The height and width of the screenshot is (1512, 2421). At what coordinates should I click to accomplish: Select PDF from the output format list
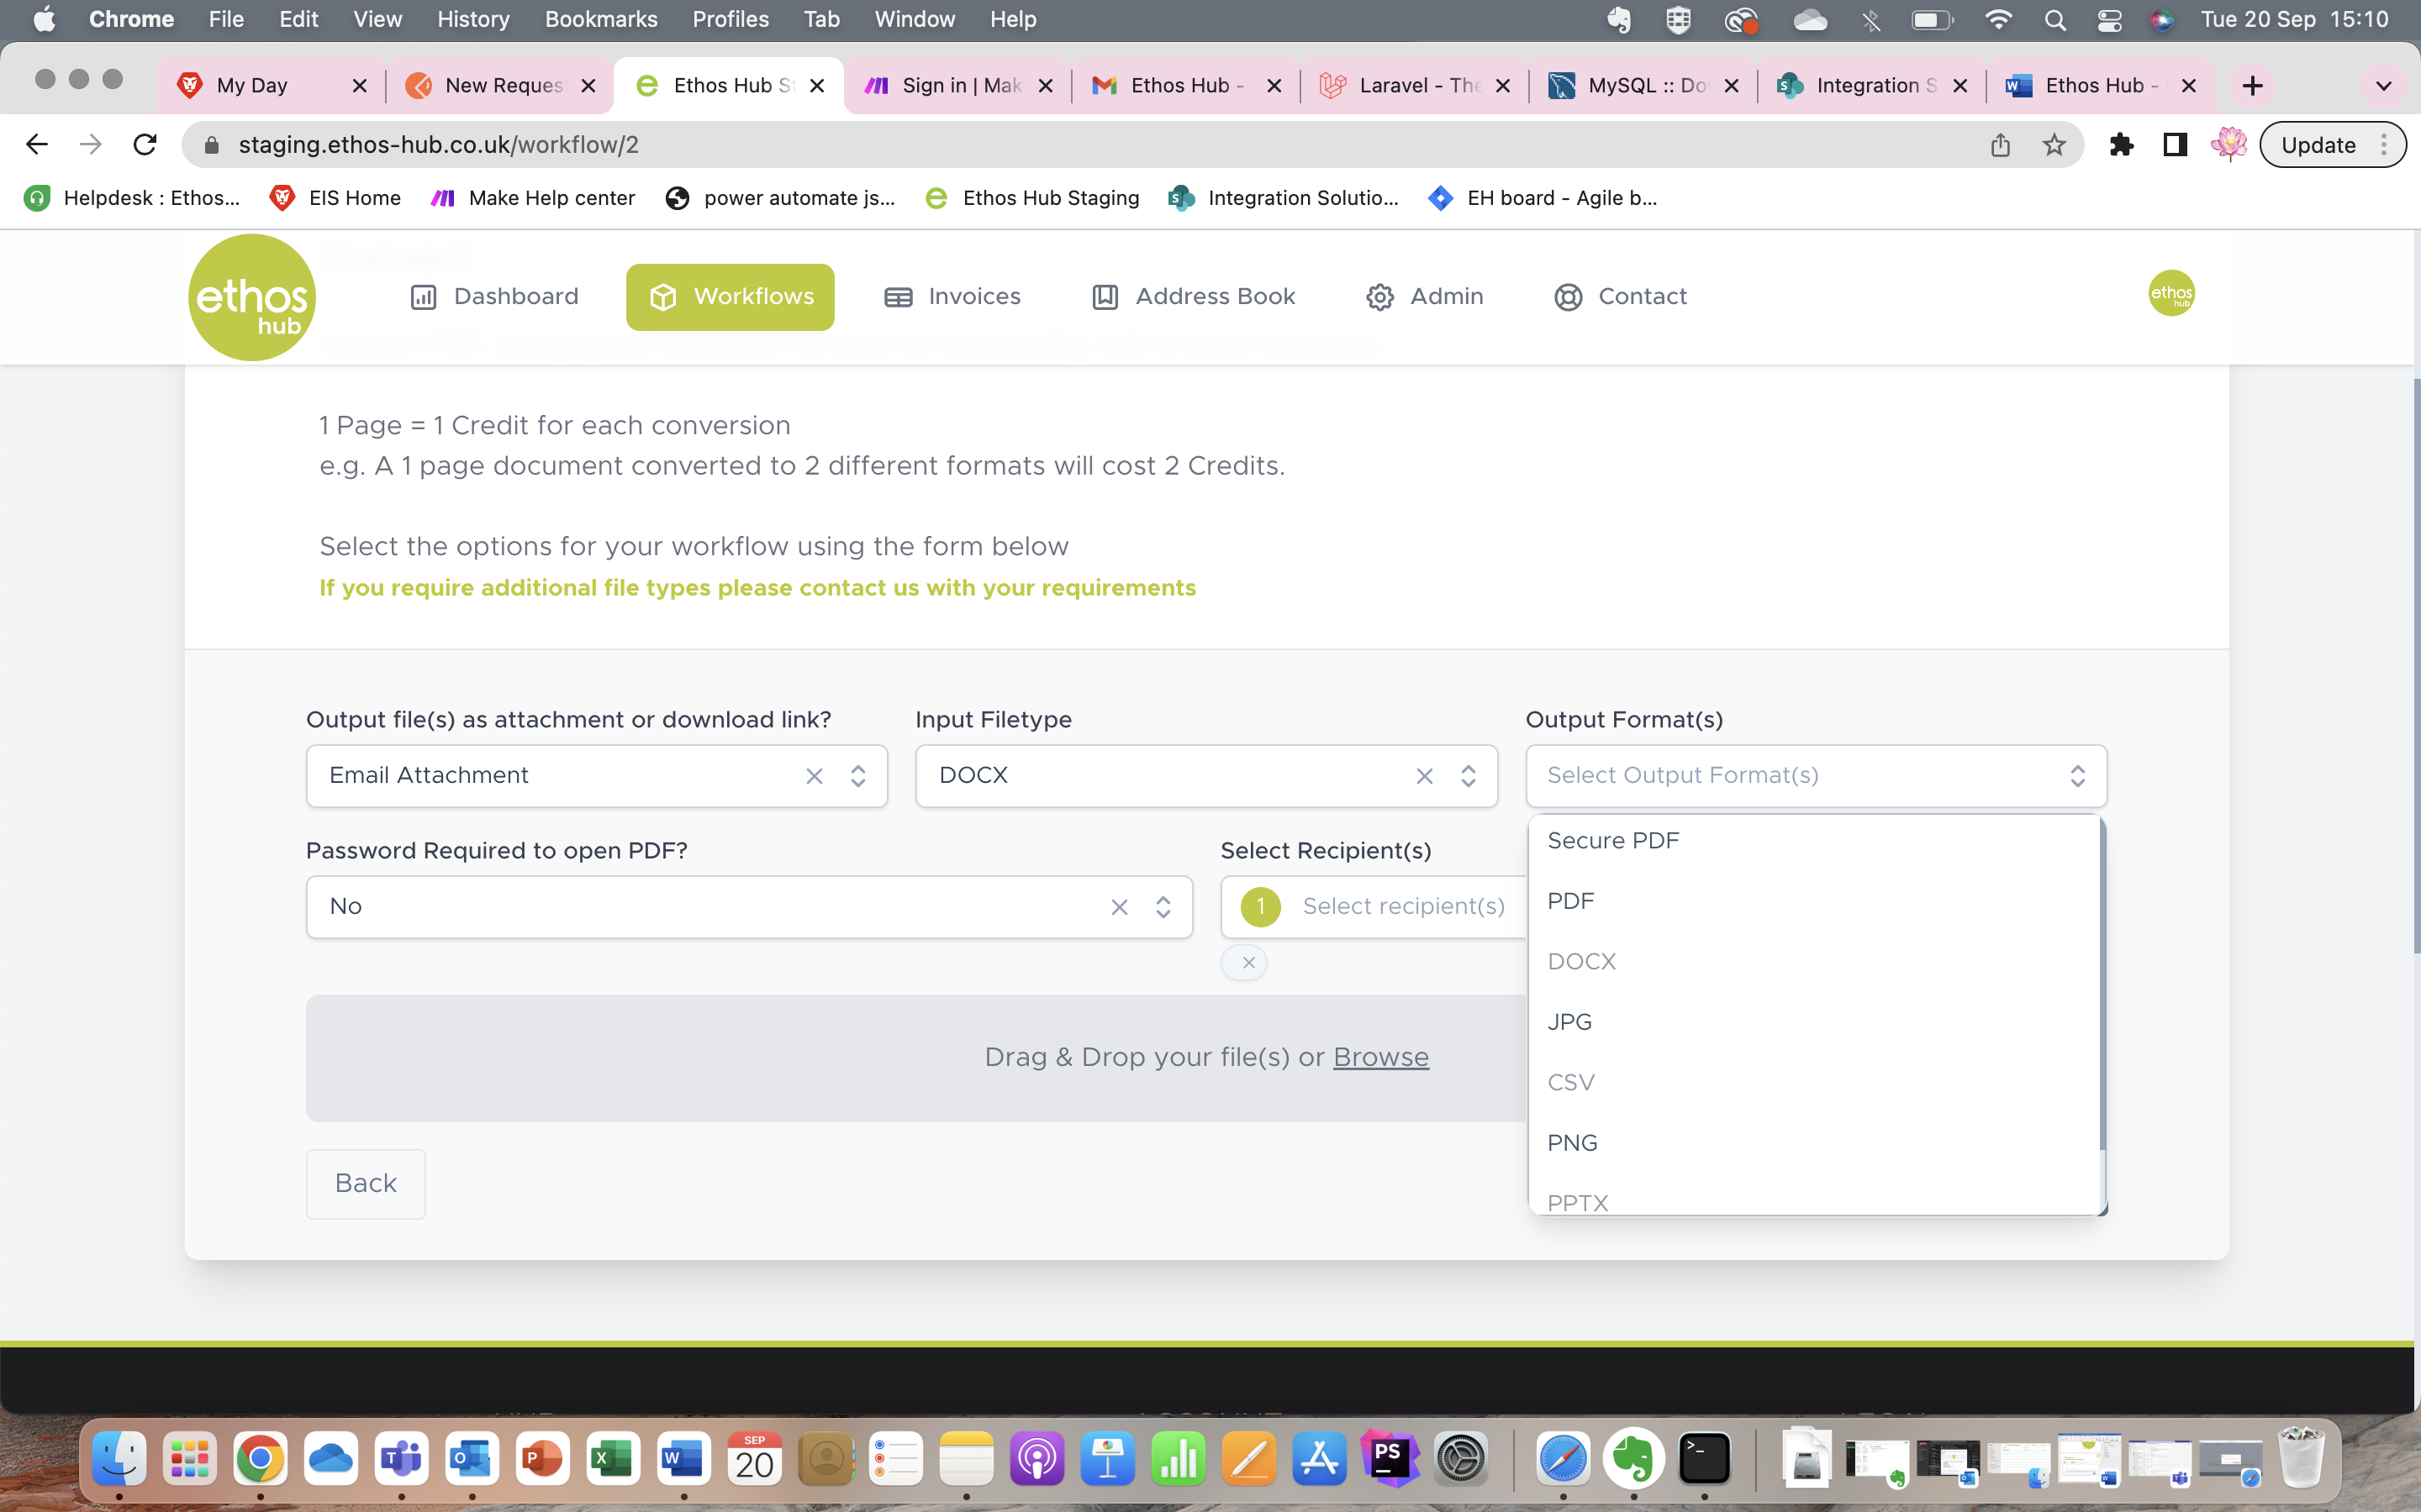click(x=1570, y=900)
